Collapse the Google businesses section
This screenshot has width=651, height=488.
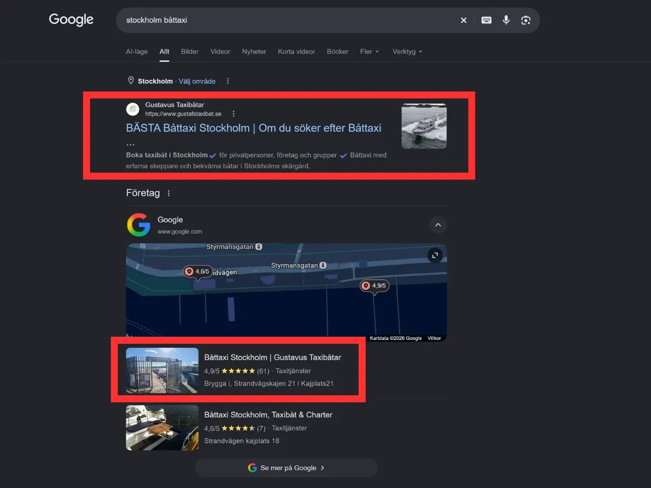tap(438, 224)
